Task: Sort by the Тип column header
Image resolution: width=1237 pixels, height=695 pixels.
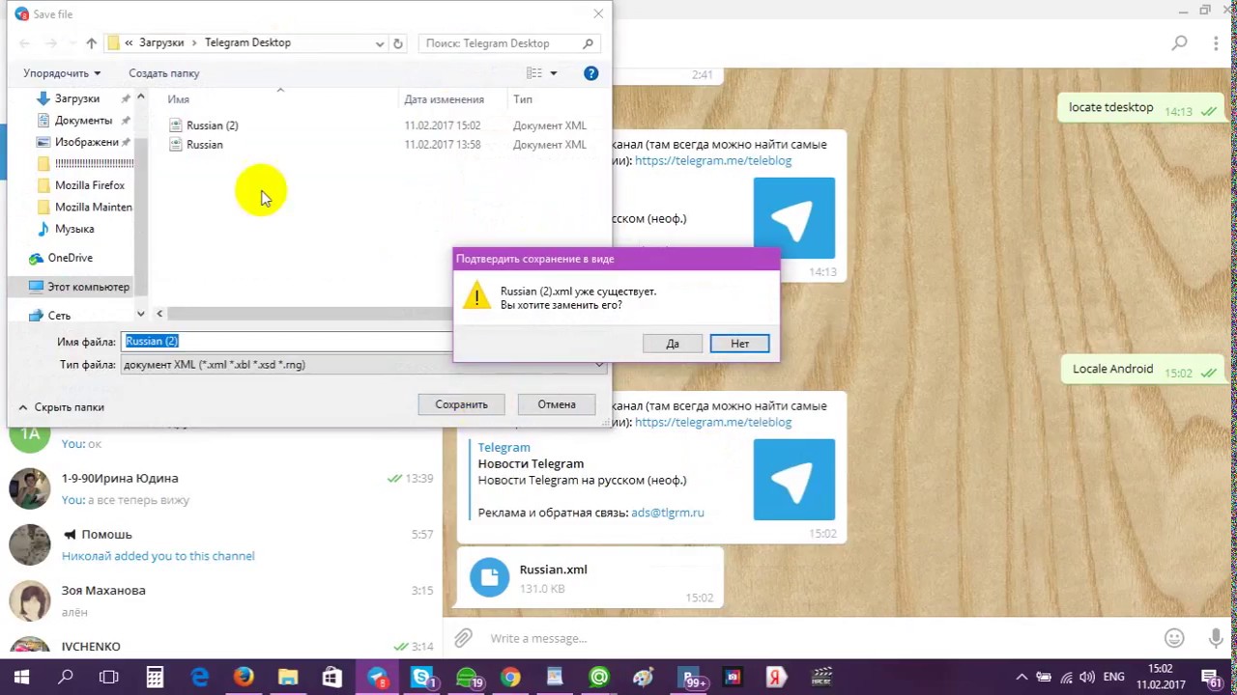Action: click(523, 99)
